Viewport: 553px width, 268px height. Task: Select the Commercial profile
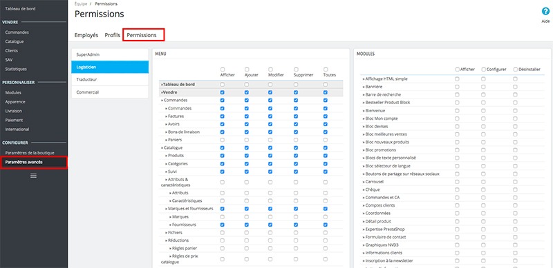pos(110,92)
